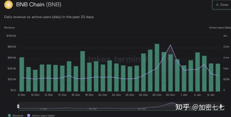
Task: Click the 20. Dec axis label
Action: pyautogui.click(x=103, y=95)
